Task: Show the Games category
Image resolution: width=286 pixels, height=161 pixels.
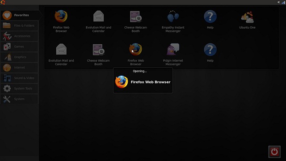Action: tap(20, 47)
